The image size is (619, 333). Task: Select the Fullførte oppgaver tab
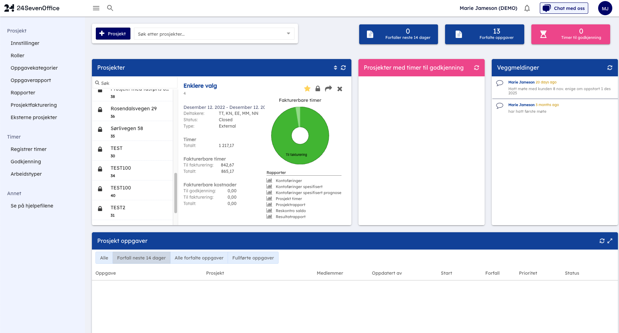[253, 258]
